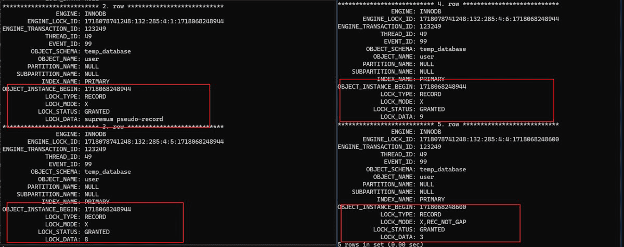Select the LOCK_DATA value 3
This screenshot has width=624, height=247.
421,237
